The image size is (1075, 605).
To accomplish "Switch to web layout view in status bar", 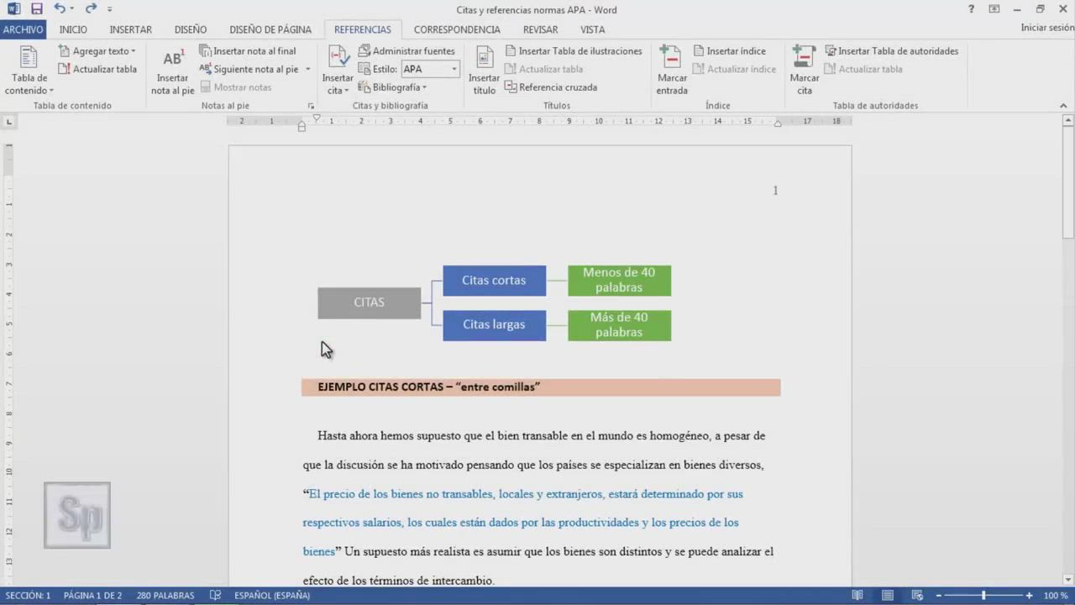I will pos(917,596).
